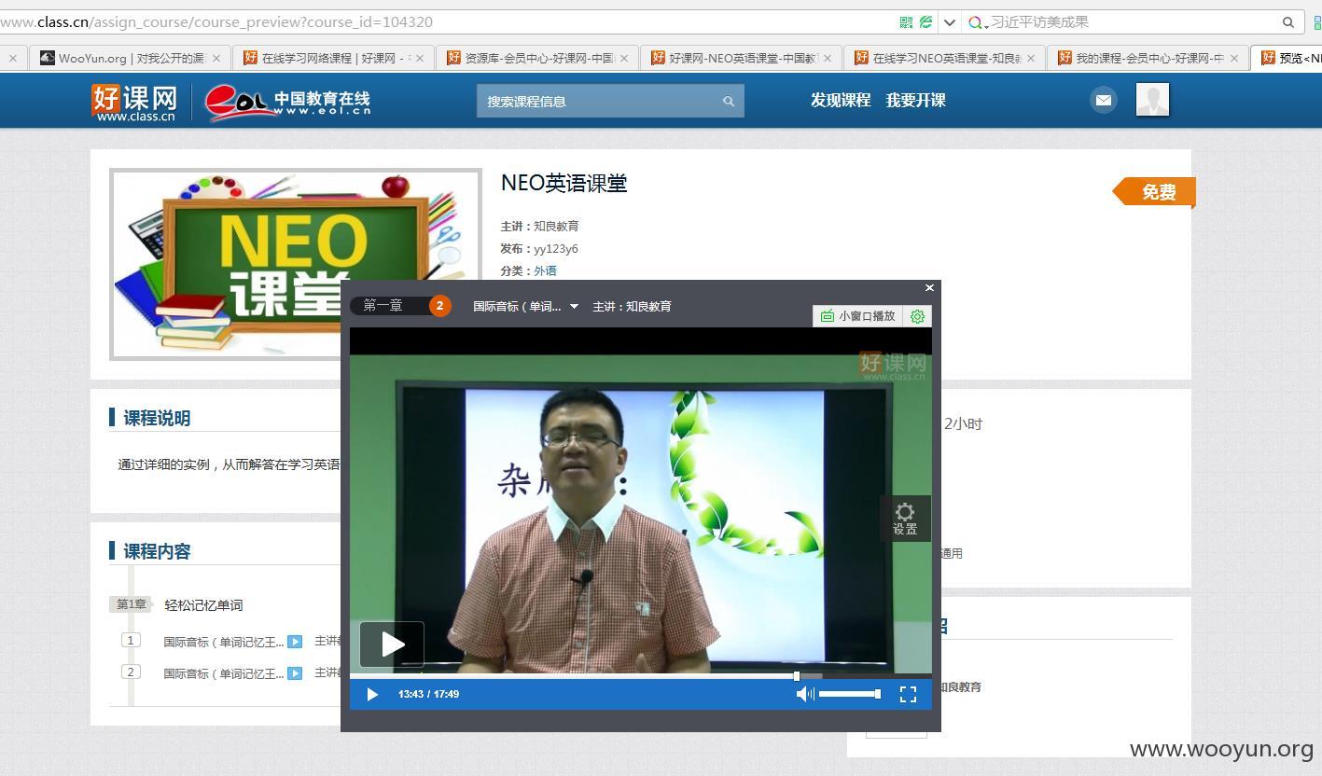The width and height of the screenshot is (1322, 776).
Task: Click the play icon next to lesson 2
Action: 295,673
